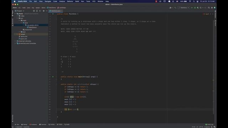Click the tool window quick access icon
This screenshot has height=128, width=228.
(x=13, y=127)
